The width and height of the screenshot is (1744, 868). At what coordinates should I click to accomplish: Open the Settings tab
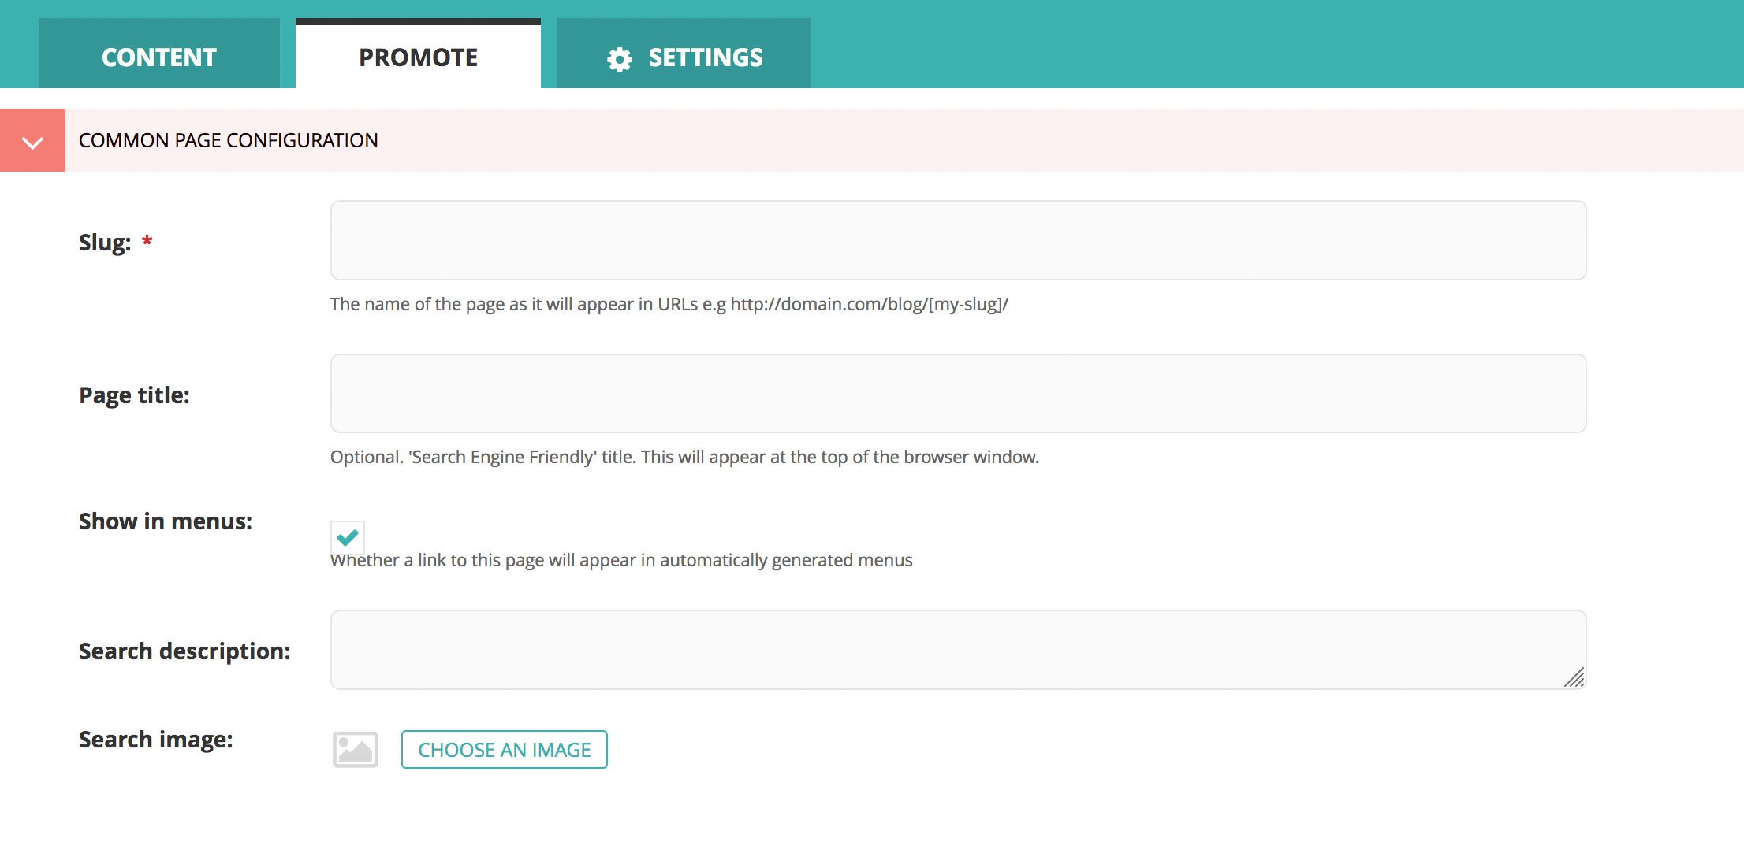coord(684,54)
